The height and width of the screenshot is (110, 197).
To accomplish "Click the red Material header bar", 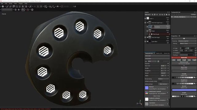I will (184, 58).
